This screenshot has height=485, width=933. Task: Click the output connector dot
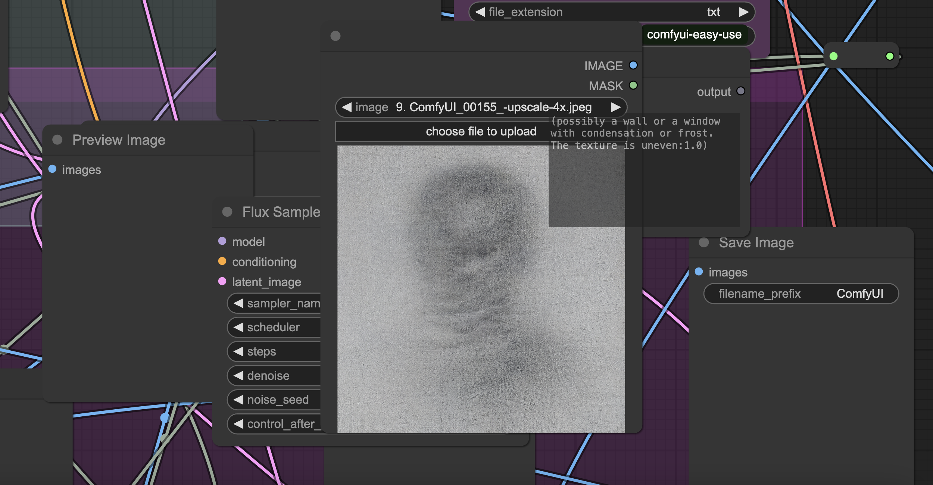[x=741, y=91]
